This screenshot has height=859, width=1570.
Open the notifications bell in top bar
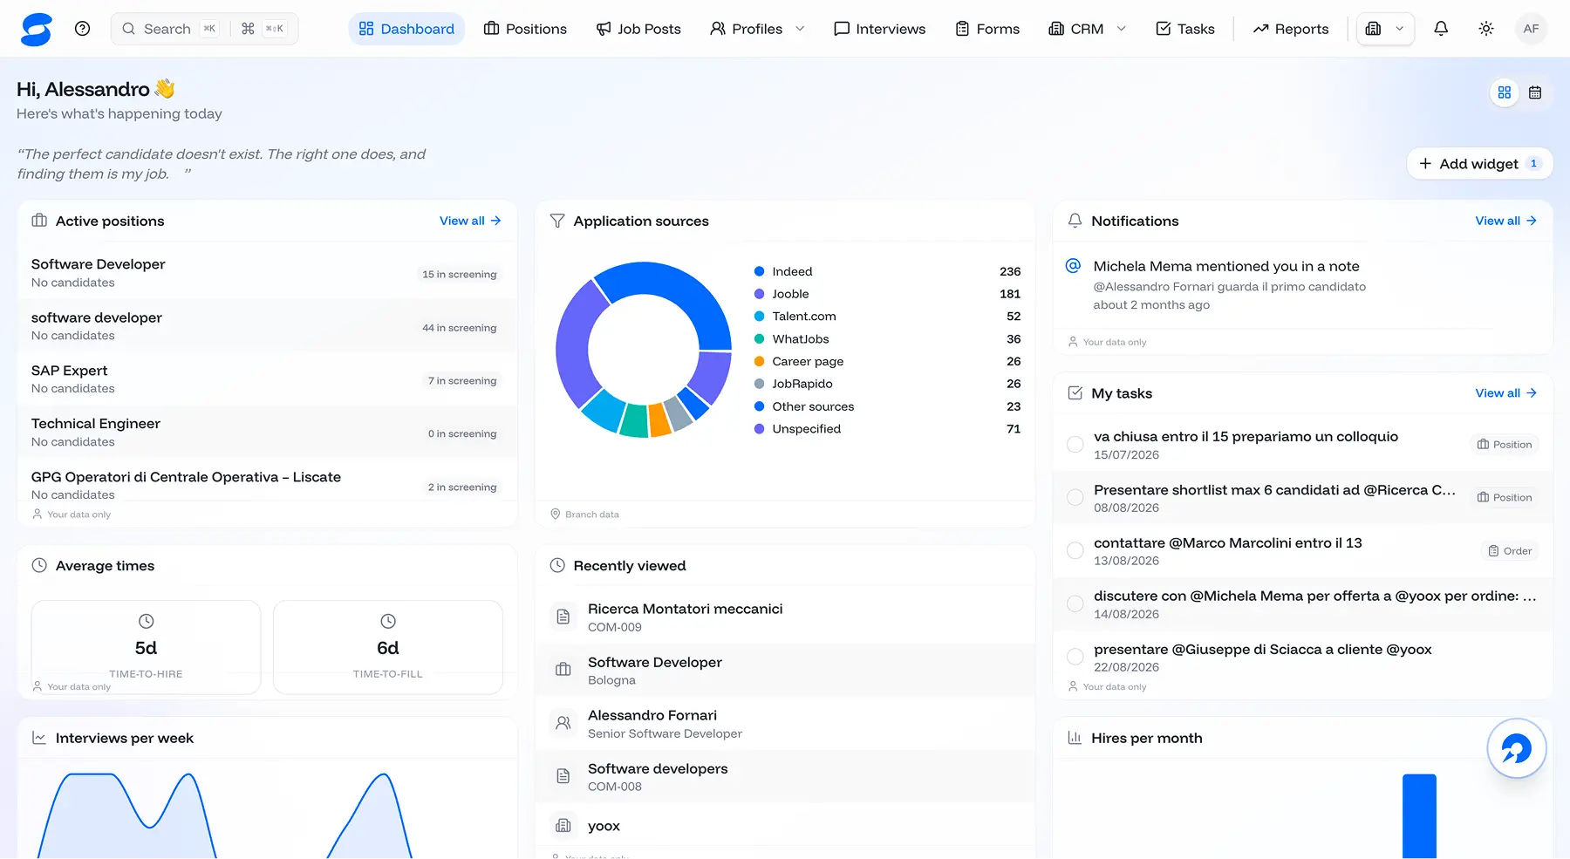click(1441, 29)
